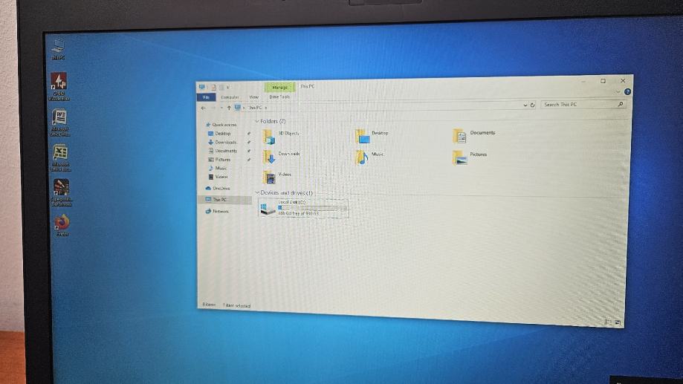Screen dimensions: 683x384
Task: Click the This PC address breadcrumb
Action: 255,108
